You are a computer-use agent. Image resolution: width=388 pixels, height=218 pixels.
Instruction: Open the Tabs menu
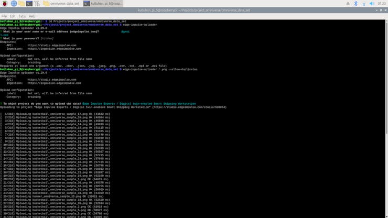point(22,16)
